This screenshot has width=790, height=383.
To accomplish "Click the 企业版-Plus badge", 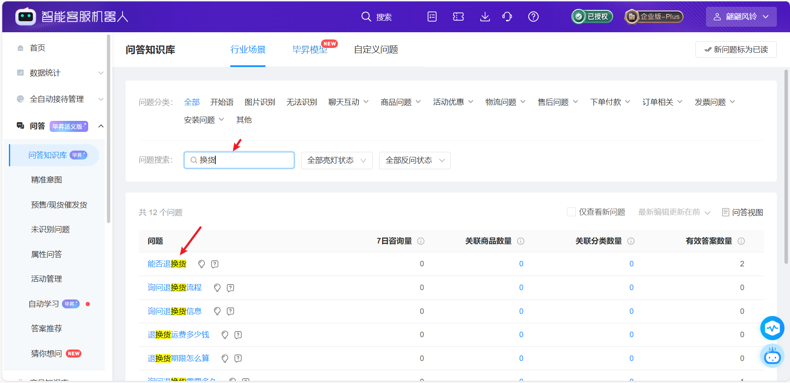I will 654,17.
